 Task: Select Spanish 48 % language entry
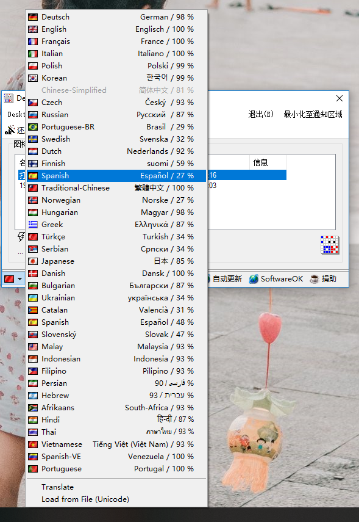pos(116,322)
